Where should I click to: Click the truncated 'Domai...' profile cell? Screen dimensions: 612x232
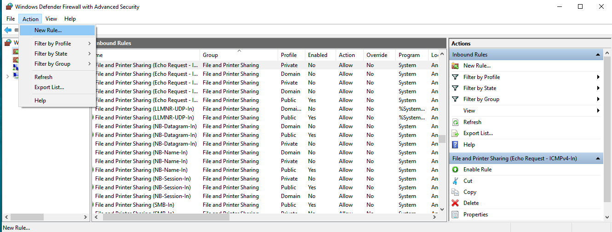pos(291,109)
